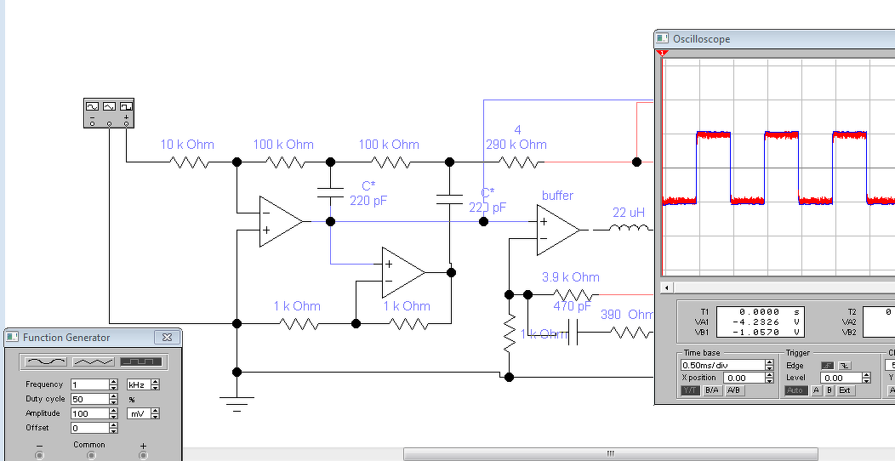This screenshot has width=895, height=461.
Task: Select the square wave waveform button
Action: click(x=141, y=361)
